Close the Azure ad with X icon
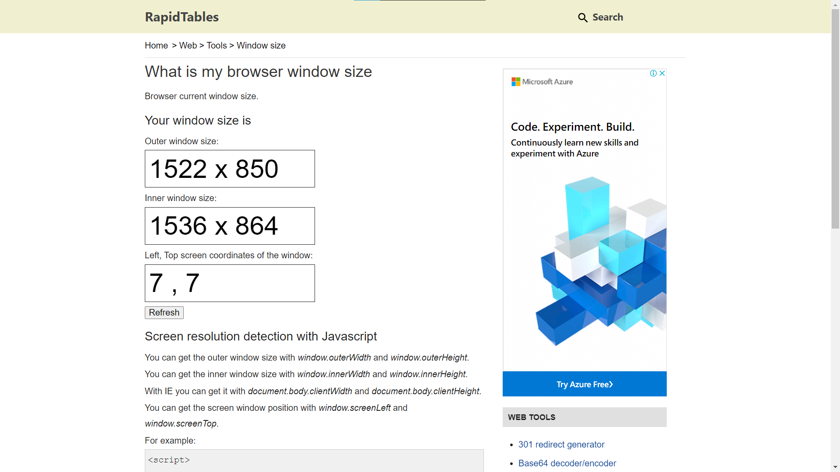Viewport: 840px width, 472px height. pyautogui.click(x=662, y=73)
